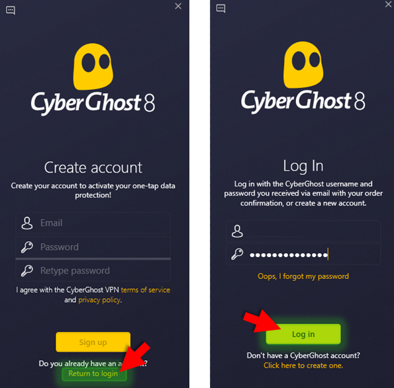Focus the Email input field
This screenshot has height=388, width=394.
pyautogui.click(x=93, y=223)
